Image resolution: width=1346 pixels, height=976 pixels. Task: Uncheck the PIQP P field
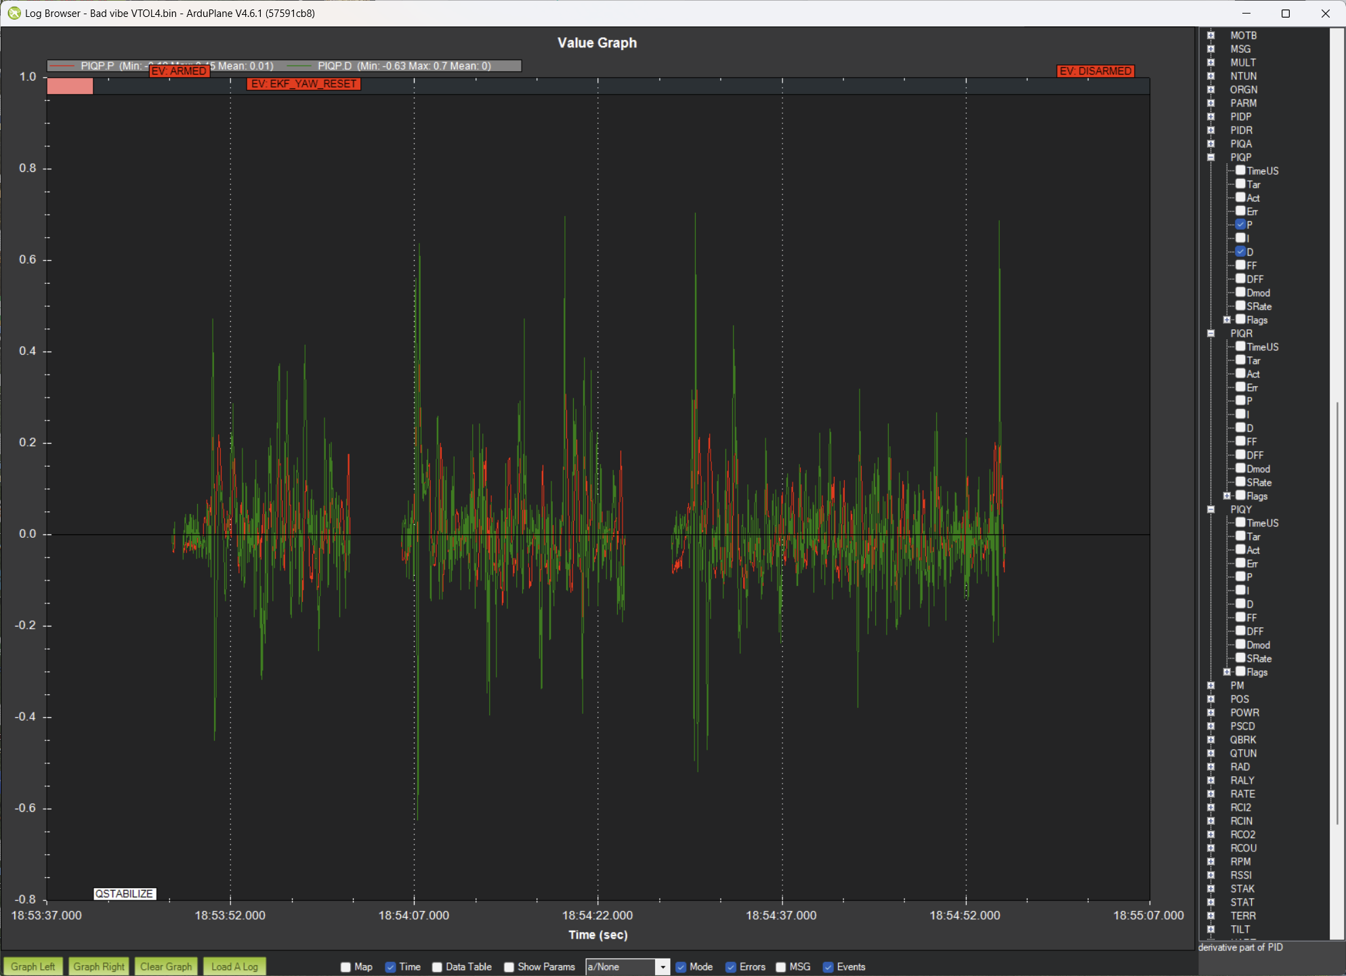1240,225
